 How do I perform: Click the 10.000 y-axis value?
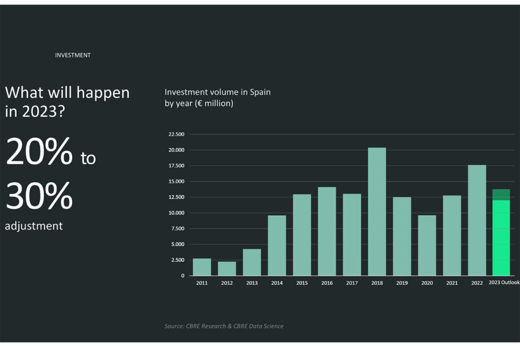[x=176, y=213]
